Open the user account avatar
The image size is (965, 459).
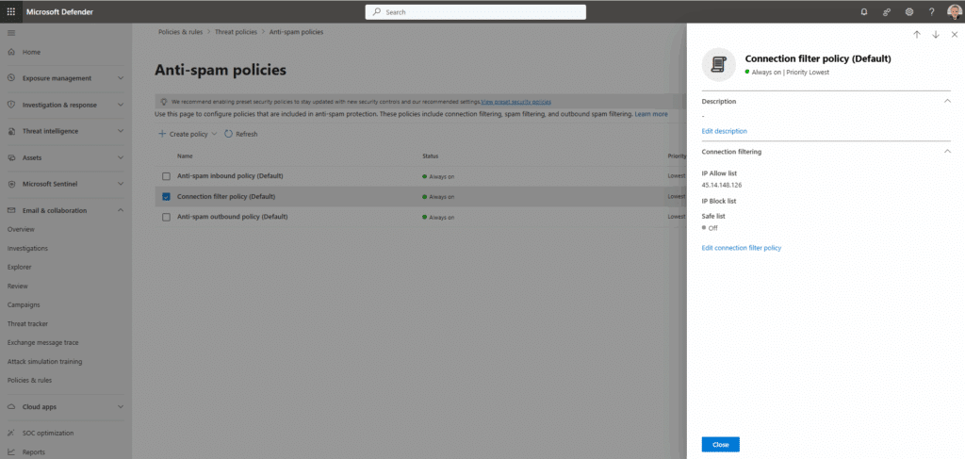pyautogui.click(x=954, y=11)
